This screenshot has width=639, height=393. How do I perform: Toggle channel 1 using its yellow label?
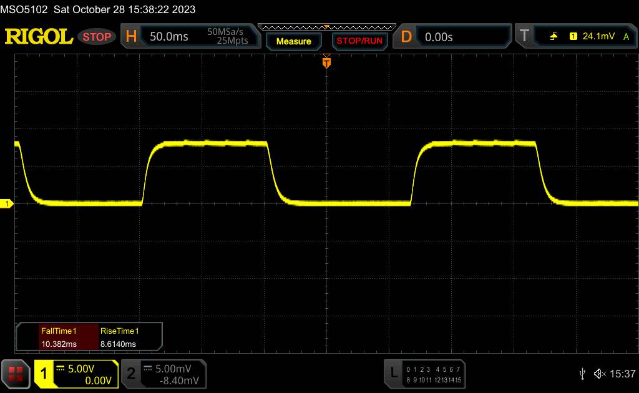coord(44,374)
